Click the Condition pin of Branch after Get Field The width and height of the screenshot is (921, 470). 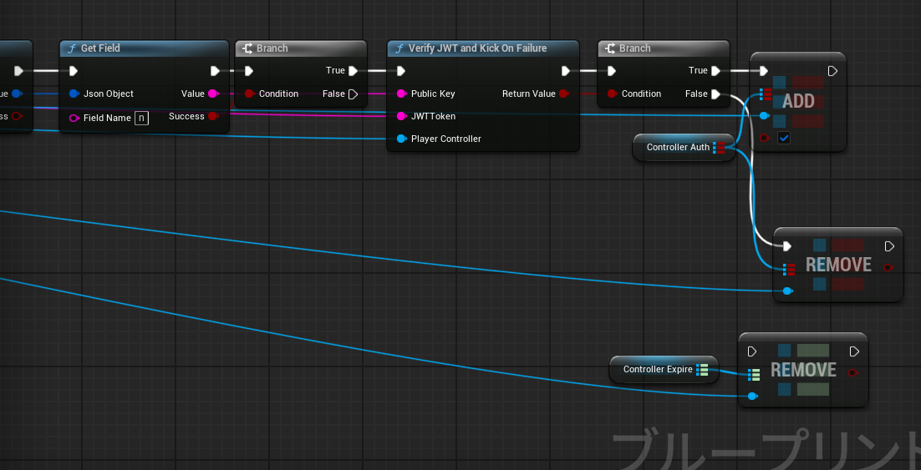[250, 93]
